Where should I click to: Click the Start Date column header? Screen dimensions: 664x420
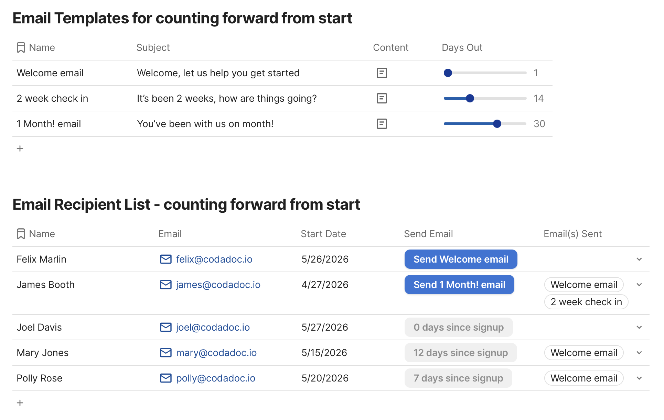[x=323, y=234]
